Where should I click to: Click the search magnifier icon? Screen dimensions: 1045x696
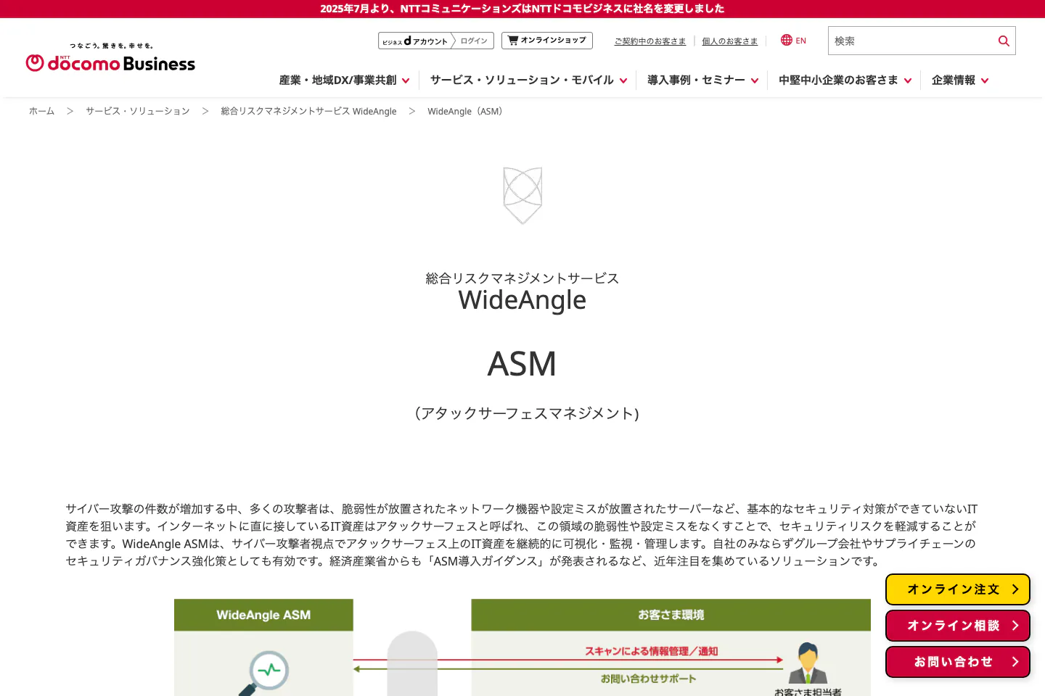pyautogui.click(x=1004, y=41)
